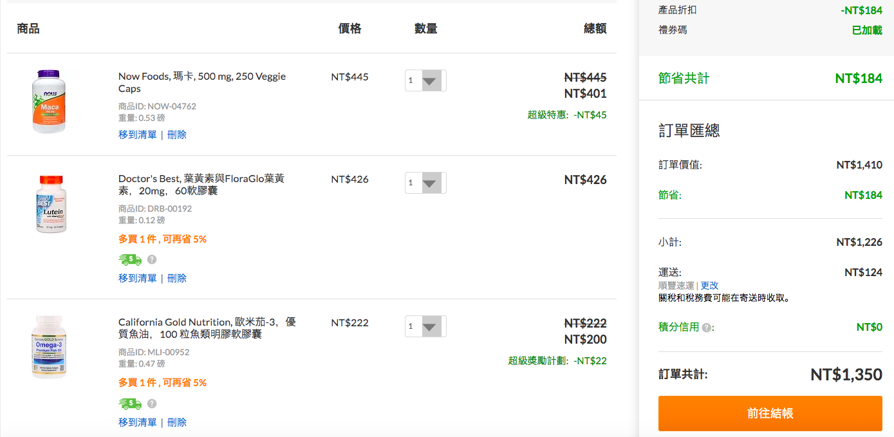Click the 多買1件 offer under Omega-3

click(x=162, y=382)
